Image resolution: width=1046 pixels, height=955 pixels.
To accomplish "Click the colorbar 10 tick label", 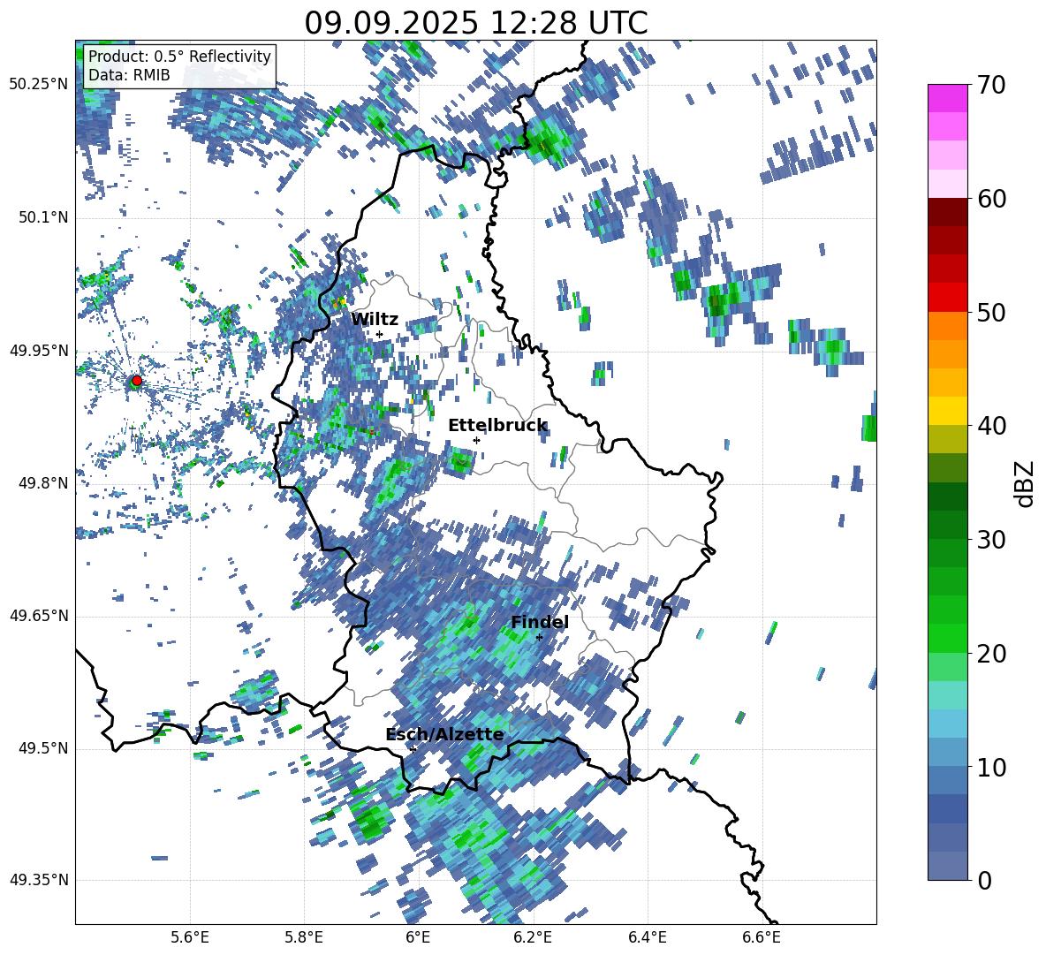I will click(x=991, y=767).
